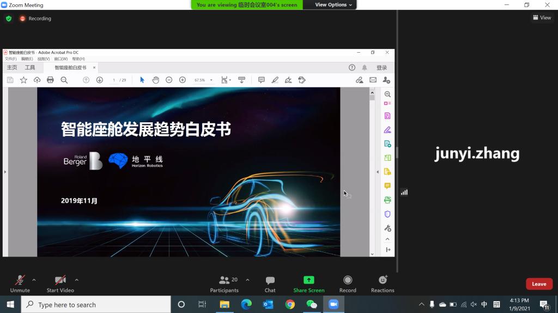The width and height of the screenshot is (558, 313).
Task: Click the green encryption shield icon
Action: (9, 18)
